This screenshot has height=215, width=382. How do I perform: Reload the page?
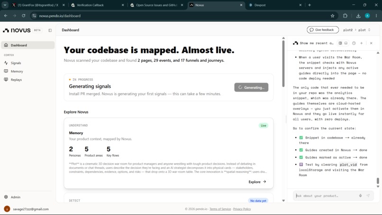click(x=23, y=16)
